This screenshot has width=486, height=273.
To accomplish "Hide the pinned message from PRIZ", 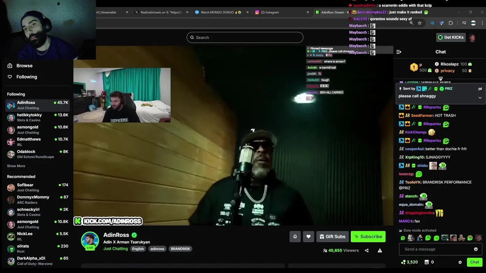I will [x=480, y=89].
